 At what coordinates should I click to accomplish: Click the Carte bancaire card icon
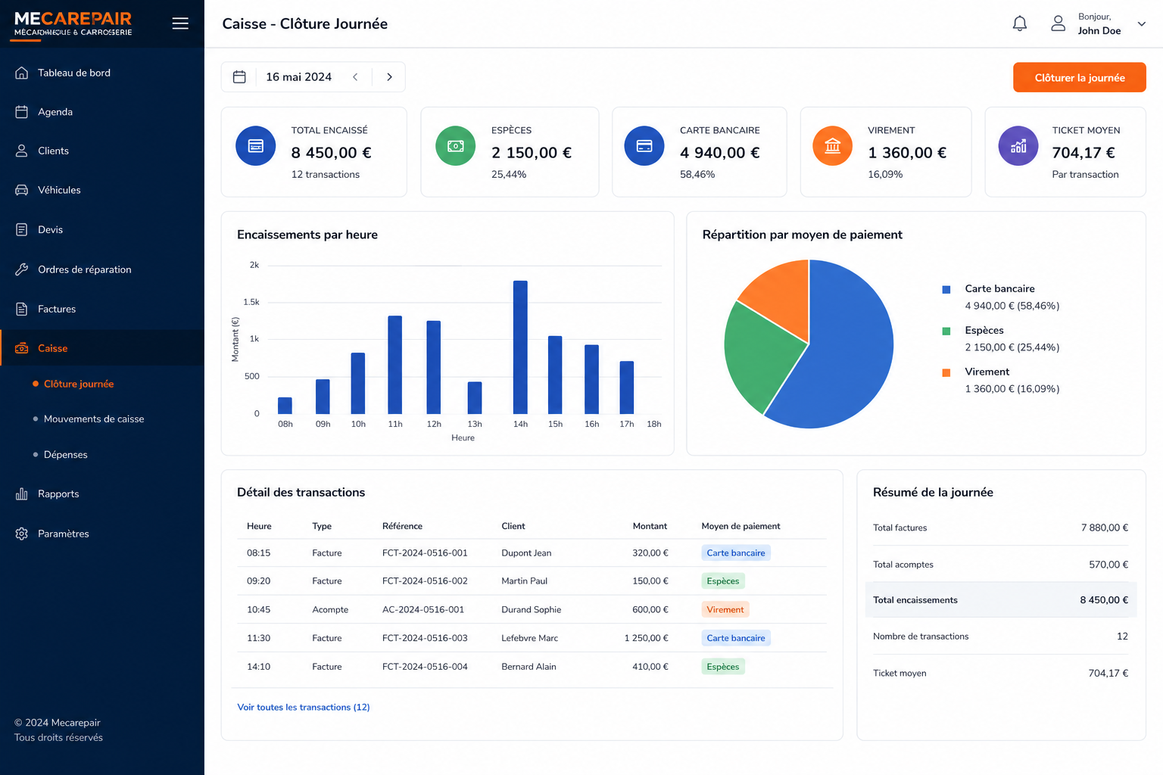(x=644, y=145)
